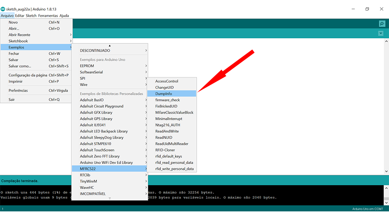Open the Serial Monitor magnifier icon
The image size is (389, 217).
(382, 24)
